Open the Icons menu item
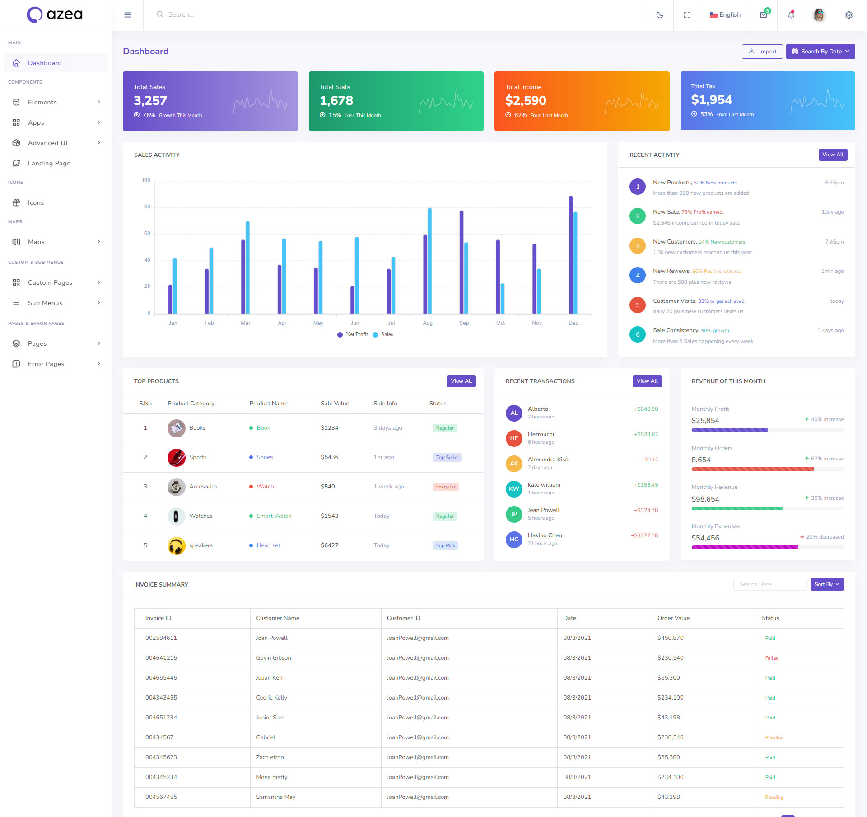Image resolution: width=867 pixels, height=817 pixels. click(x=36, y=202)
